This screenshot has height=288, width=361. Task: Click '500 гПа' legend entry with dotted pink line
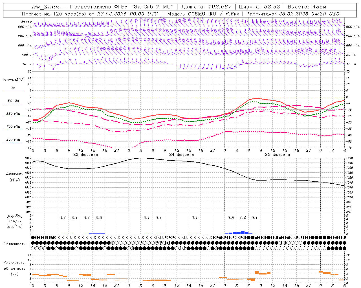pos(13,140)
